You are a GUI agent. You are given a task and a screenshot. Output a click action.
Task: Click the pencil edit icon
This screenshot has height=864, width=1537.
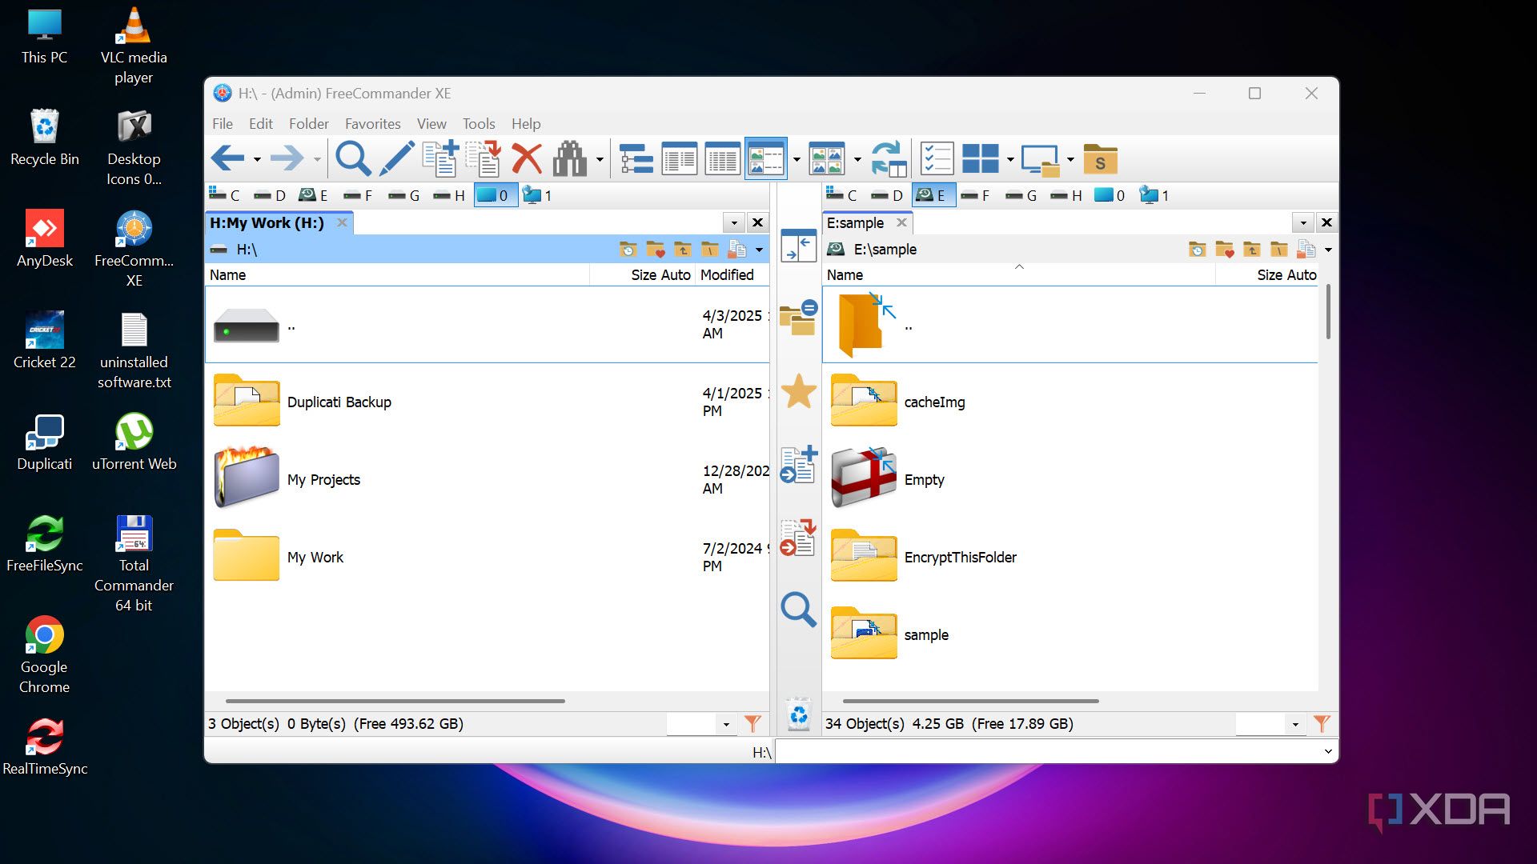pos(396,158)
